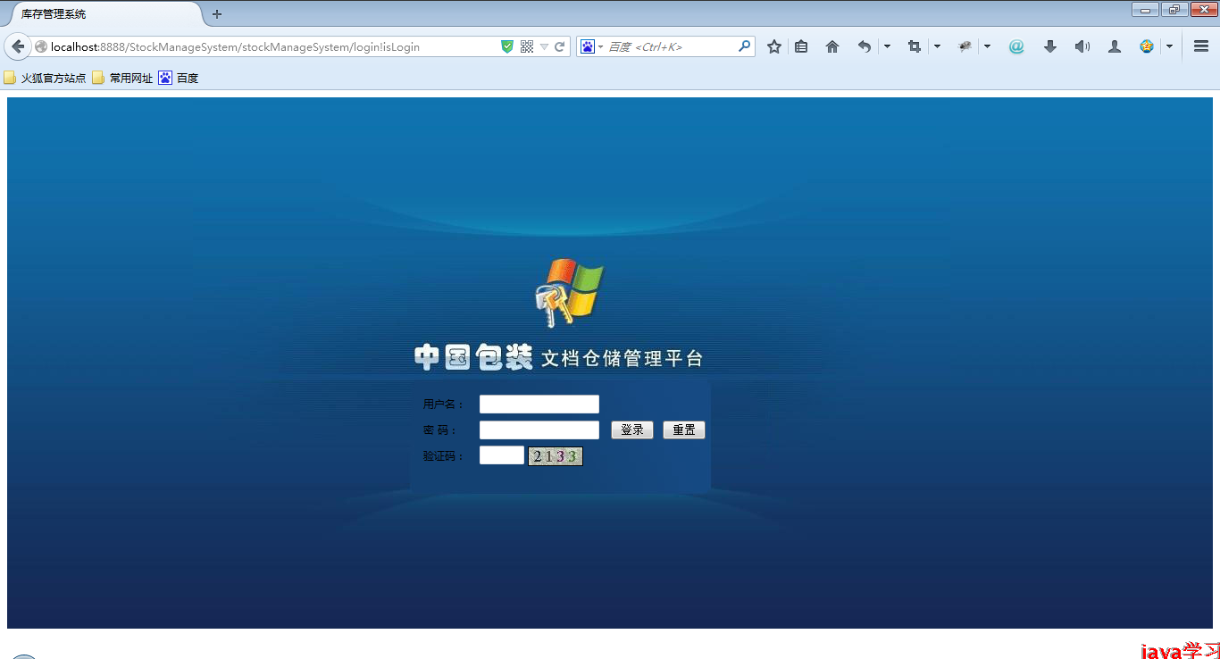
Task: Toggle sound with the speaker icon
Action: tap(1082, 46)
